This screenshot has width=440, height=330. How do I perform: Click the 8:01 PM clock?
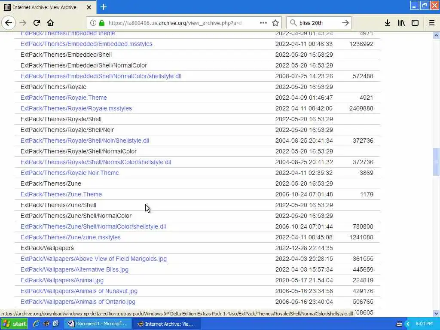424,324
